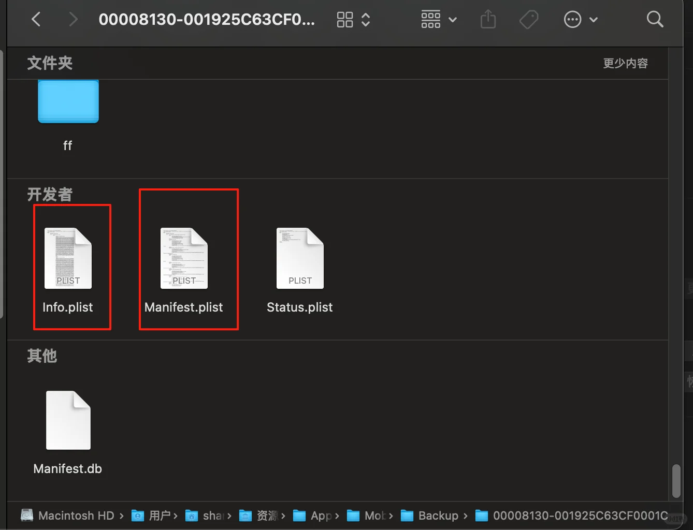Select the Info.plist file icon

[x=68, y=258]
